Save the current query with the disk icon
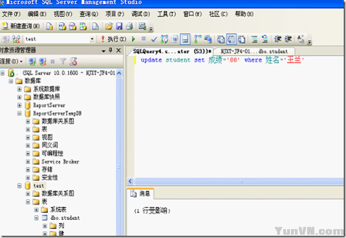The image size is (346, 238). coord(119,27)
